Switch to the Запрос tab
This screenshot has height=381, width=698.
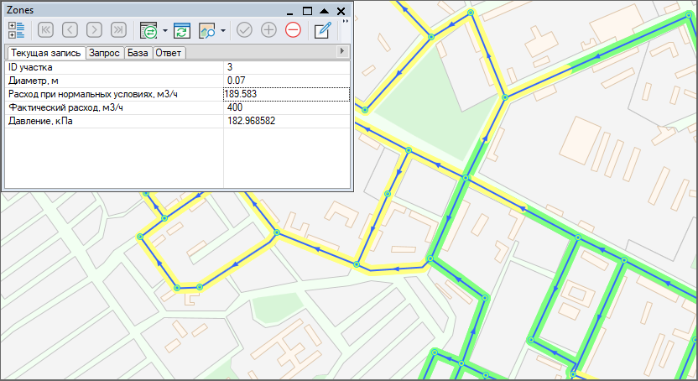tap(105, 53)
